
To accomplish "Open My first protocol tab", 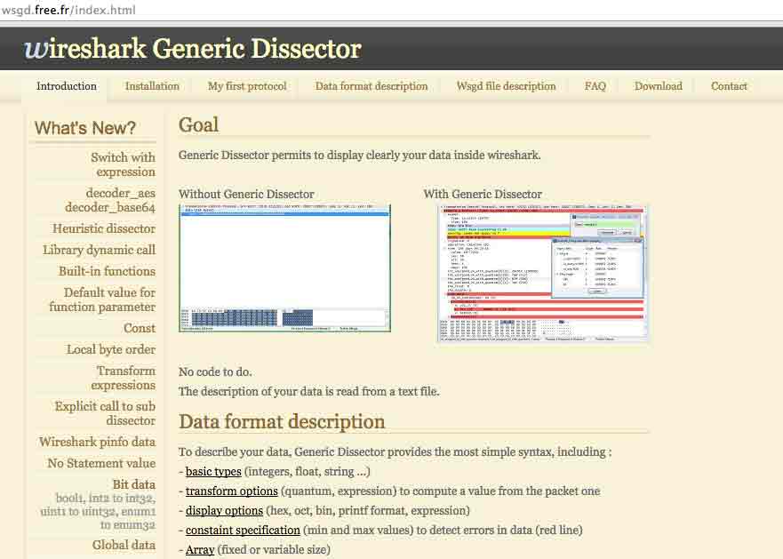I will pyautogui.click(x=247, y=86).
